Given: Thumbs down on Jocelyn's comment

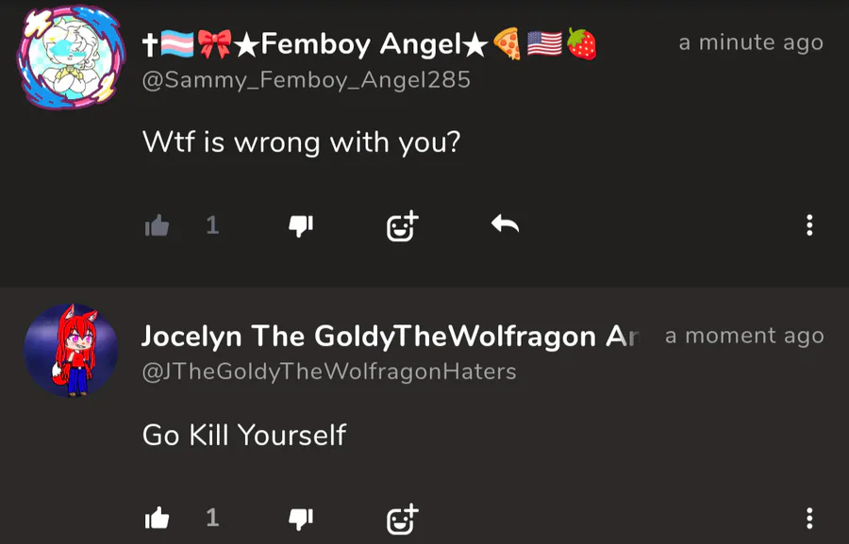Looking at the screenshot, I should [301, 519].
